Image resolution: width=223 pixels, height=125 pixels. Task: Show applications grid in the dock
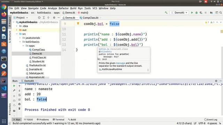coord(4,121)
